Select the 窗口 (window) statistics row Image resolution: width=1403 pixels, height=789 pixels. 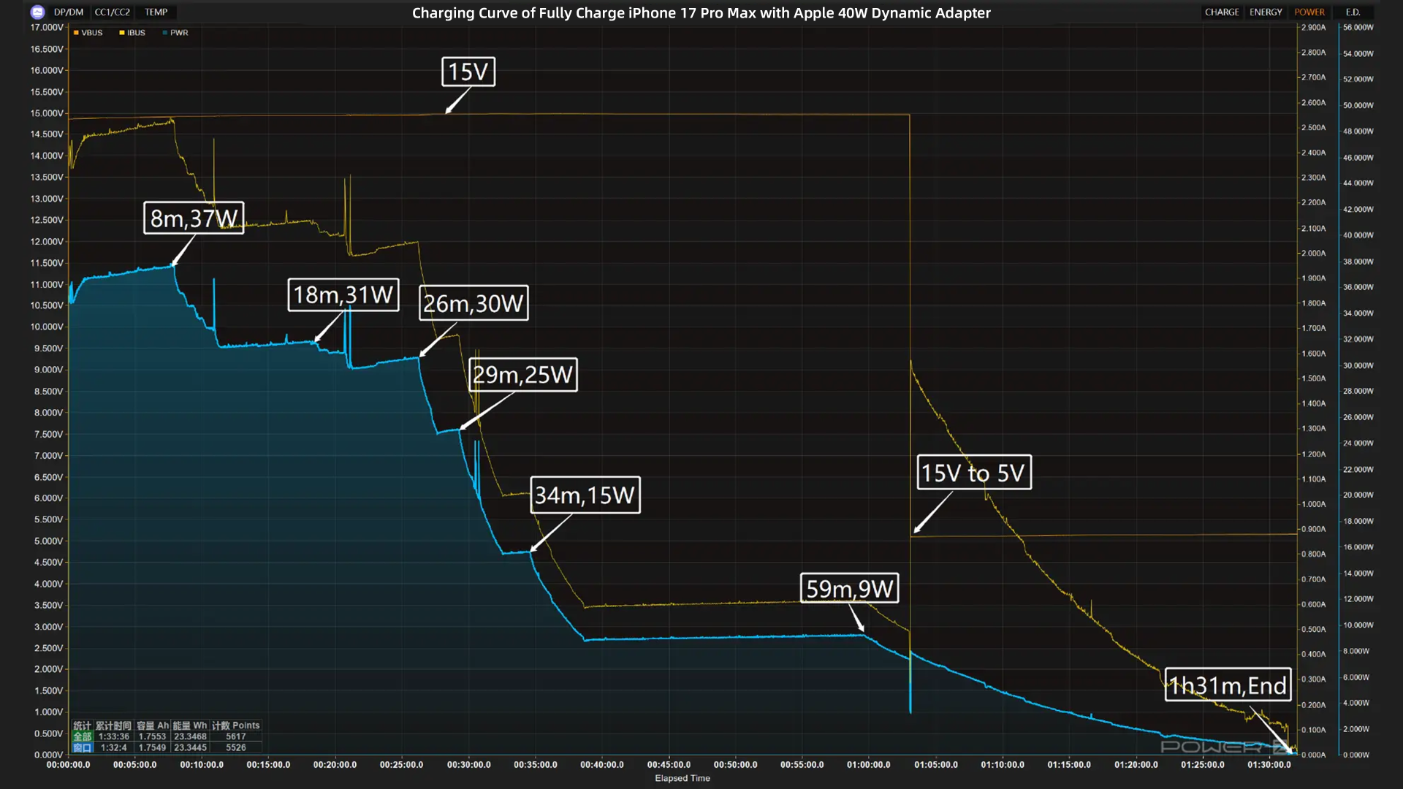tap(83, 747)
